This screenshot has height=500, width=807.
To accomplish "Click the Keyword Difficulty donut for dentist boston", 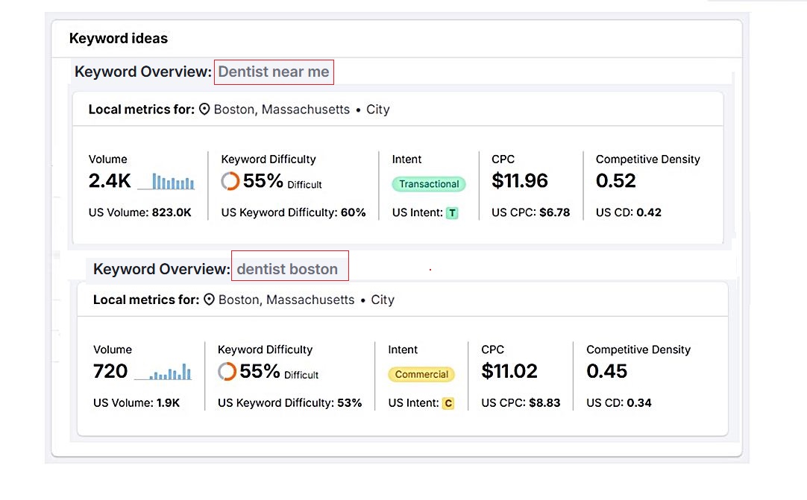I will coord(227,371).
